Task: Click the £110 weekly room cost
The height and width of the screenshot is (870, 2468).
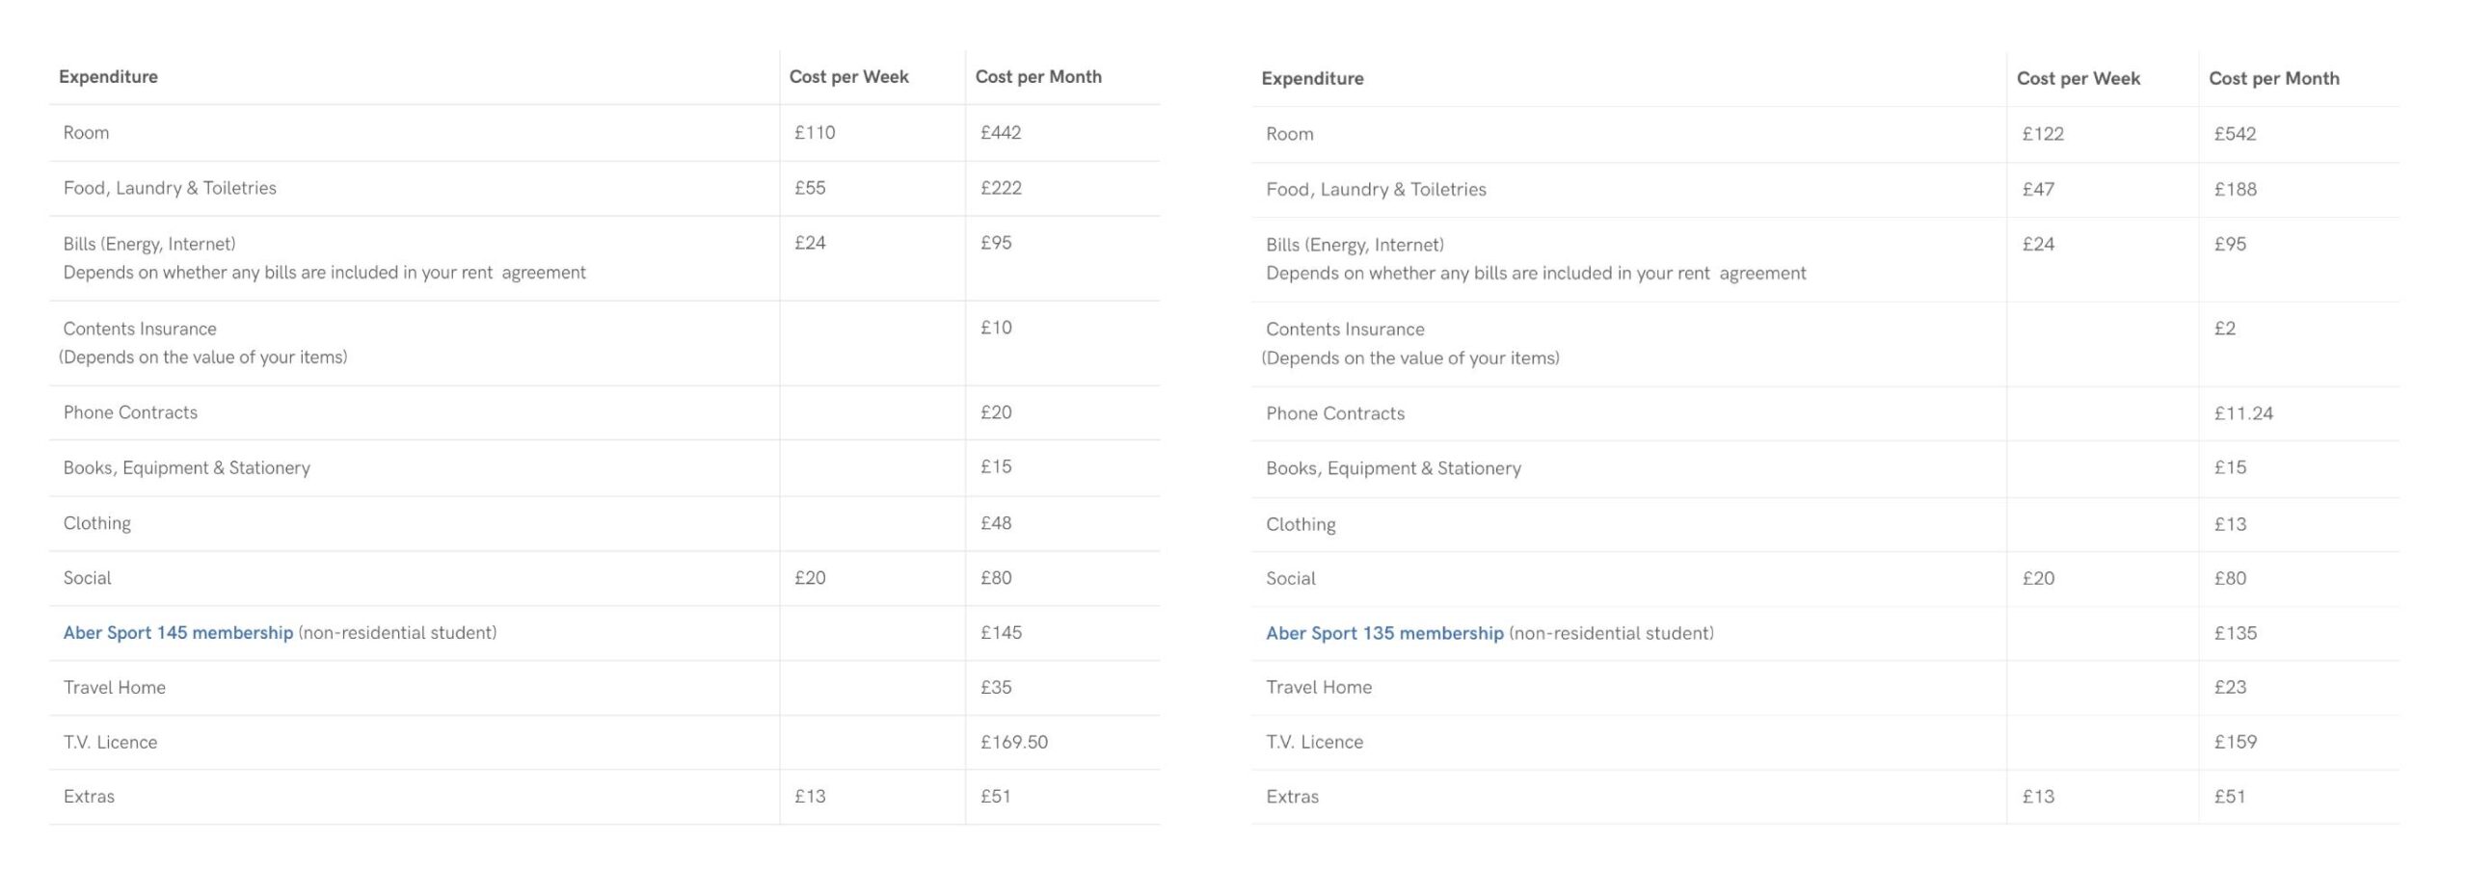Action: [x=814, y=133]
